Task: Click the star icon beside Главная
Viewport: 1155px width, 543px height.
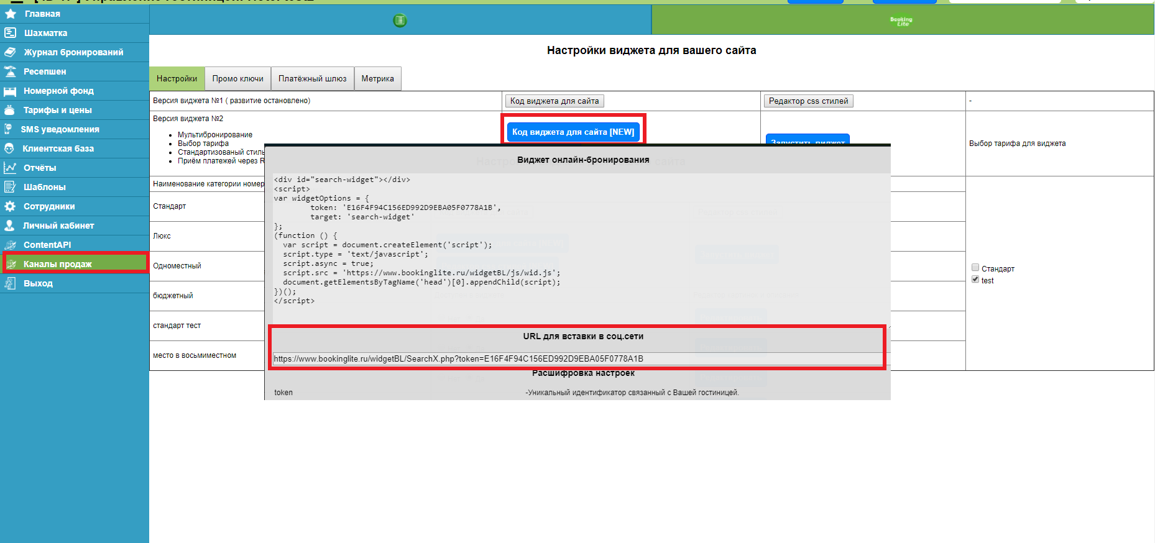Action: click(x=11, y=14)
